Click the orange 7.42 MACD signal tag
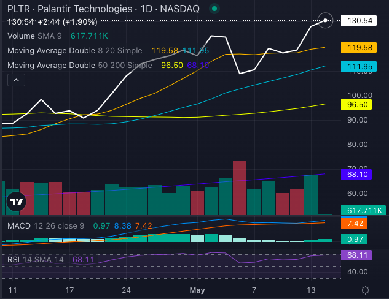This screenshot has height=299, width=389. point(354,223)
